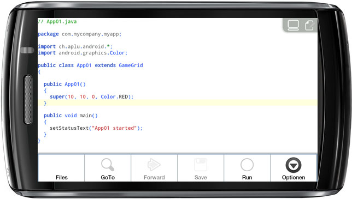Click the 'public App01()' constructor line

[64, 84]
